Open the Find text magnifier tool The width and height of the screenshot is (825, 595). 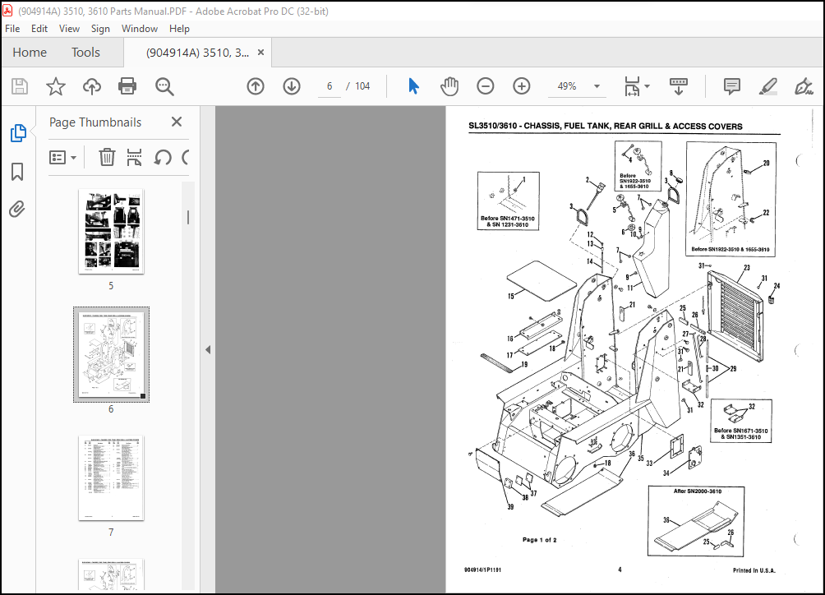(164, 86)
